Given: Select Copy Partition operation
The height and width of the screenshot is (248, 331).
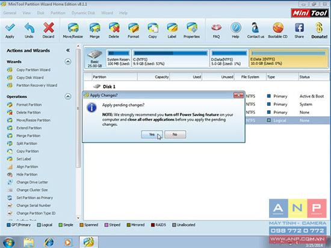Looking at the screenshot, I should (28, 151).
